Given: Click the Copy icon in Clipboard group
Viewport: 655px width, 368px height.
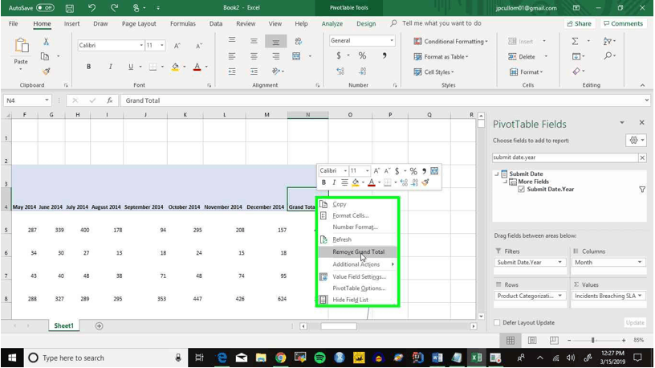Looking at the screenshot, I should [45, 56].
